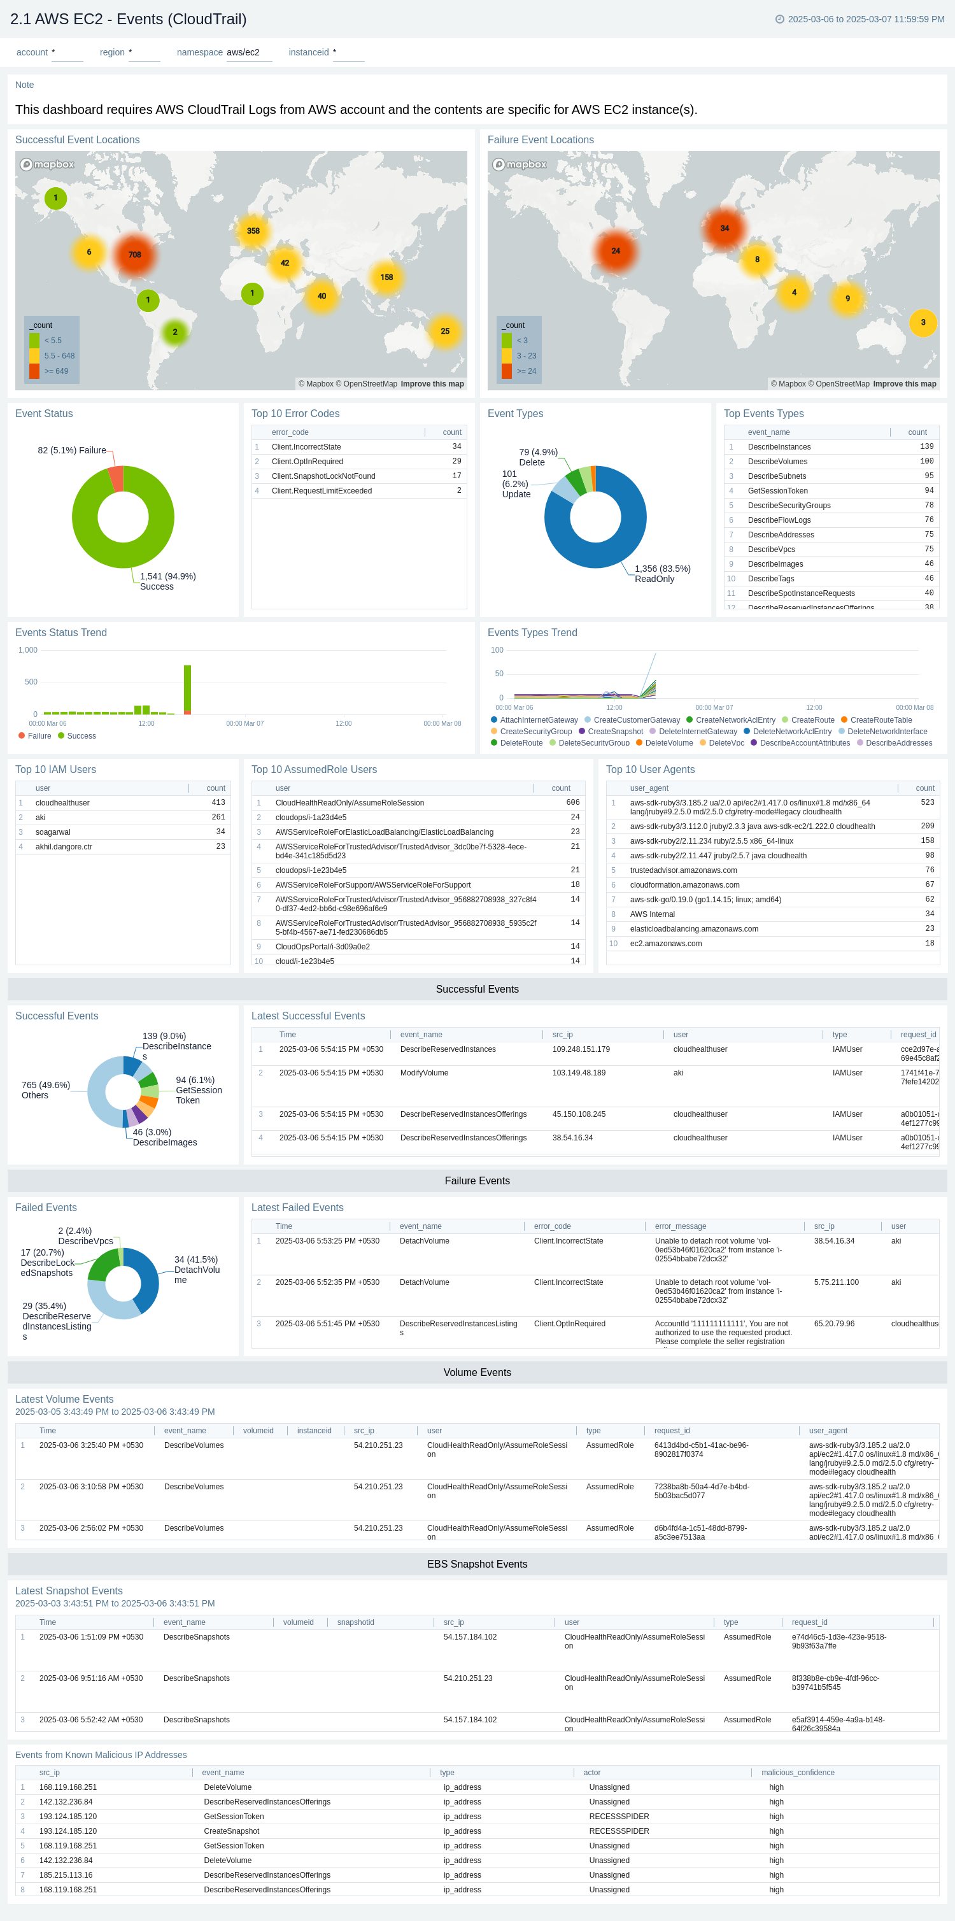Viewport: 955px width, 1921px height.
Task: Toggle AttachInternetGateway in Events Types Trend legend
Action: (x=535, y=720)
